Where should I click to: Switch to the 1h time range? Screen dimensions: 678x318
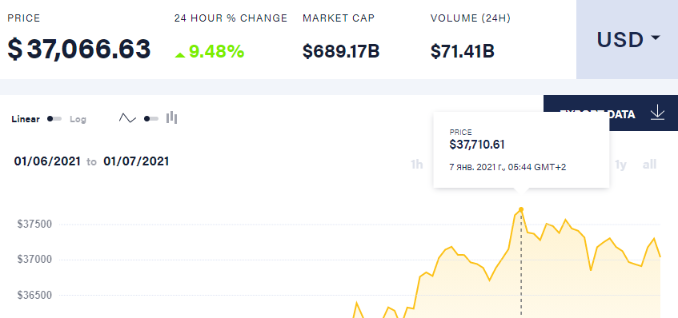(x=416, y=165)
